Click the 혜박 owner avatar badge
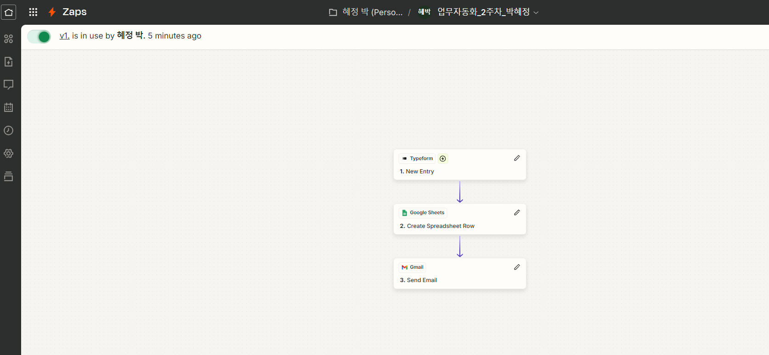769x355 pixels. [x=424, y=12]
